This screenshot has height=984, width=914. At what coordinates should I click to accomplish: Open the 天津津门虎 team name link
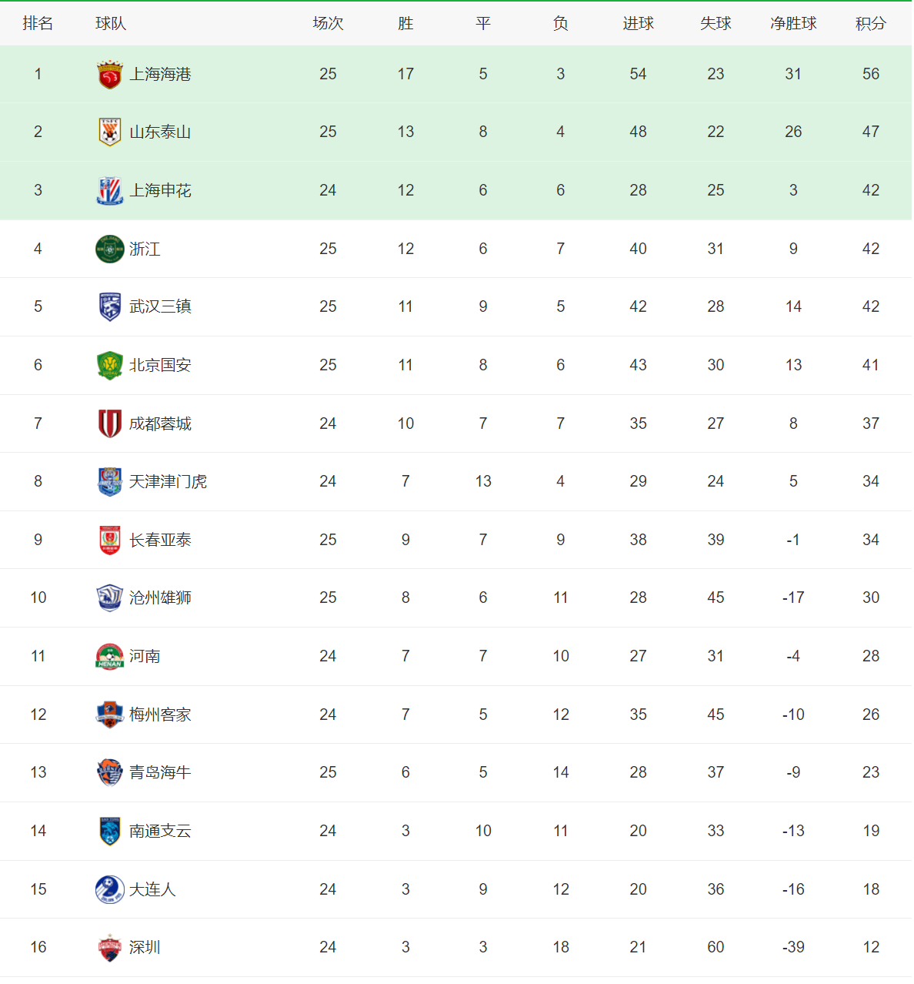point(168,482)
